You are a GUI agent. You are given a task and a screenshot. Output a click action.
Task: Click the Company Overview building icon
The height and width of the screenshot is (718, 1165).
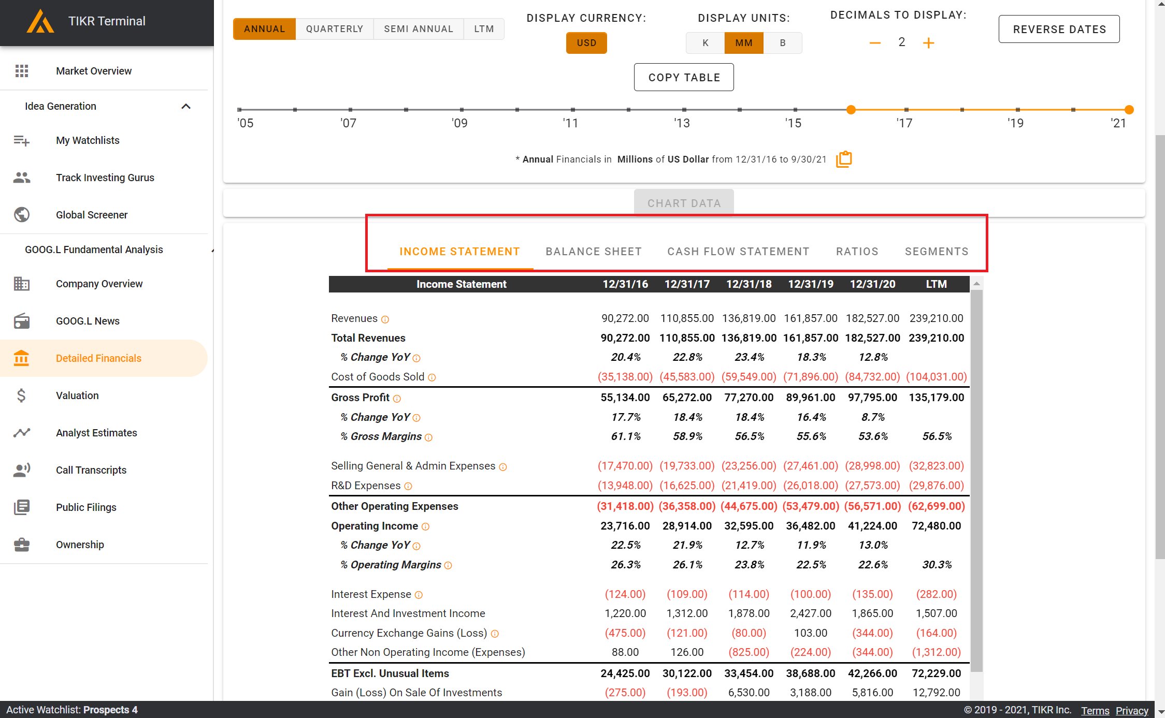[x=22, y=284]
